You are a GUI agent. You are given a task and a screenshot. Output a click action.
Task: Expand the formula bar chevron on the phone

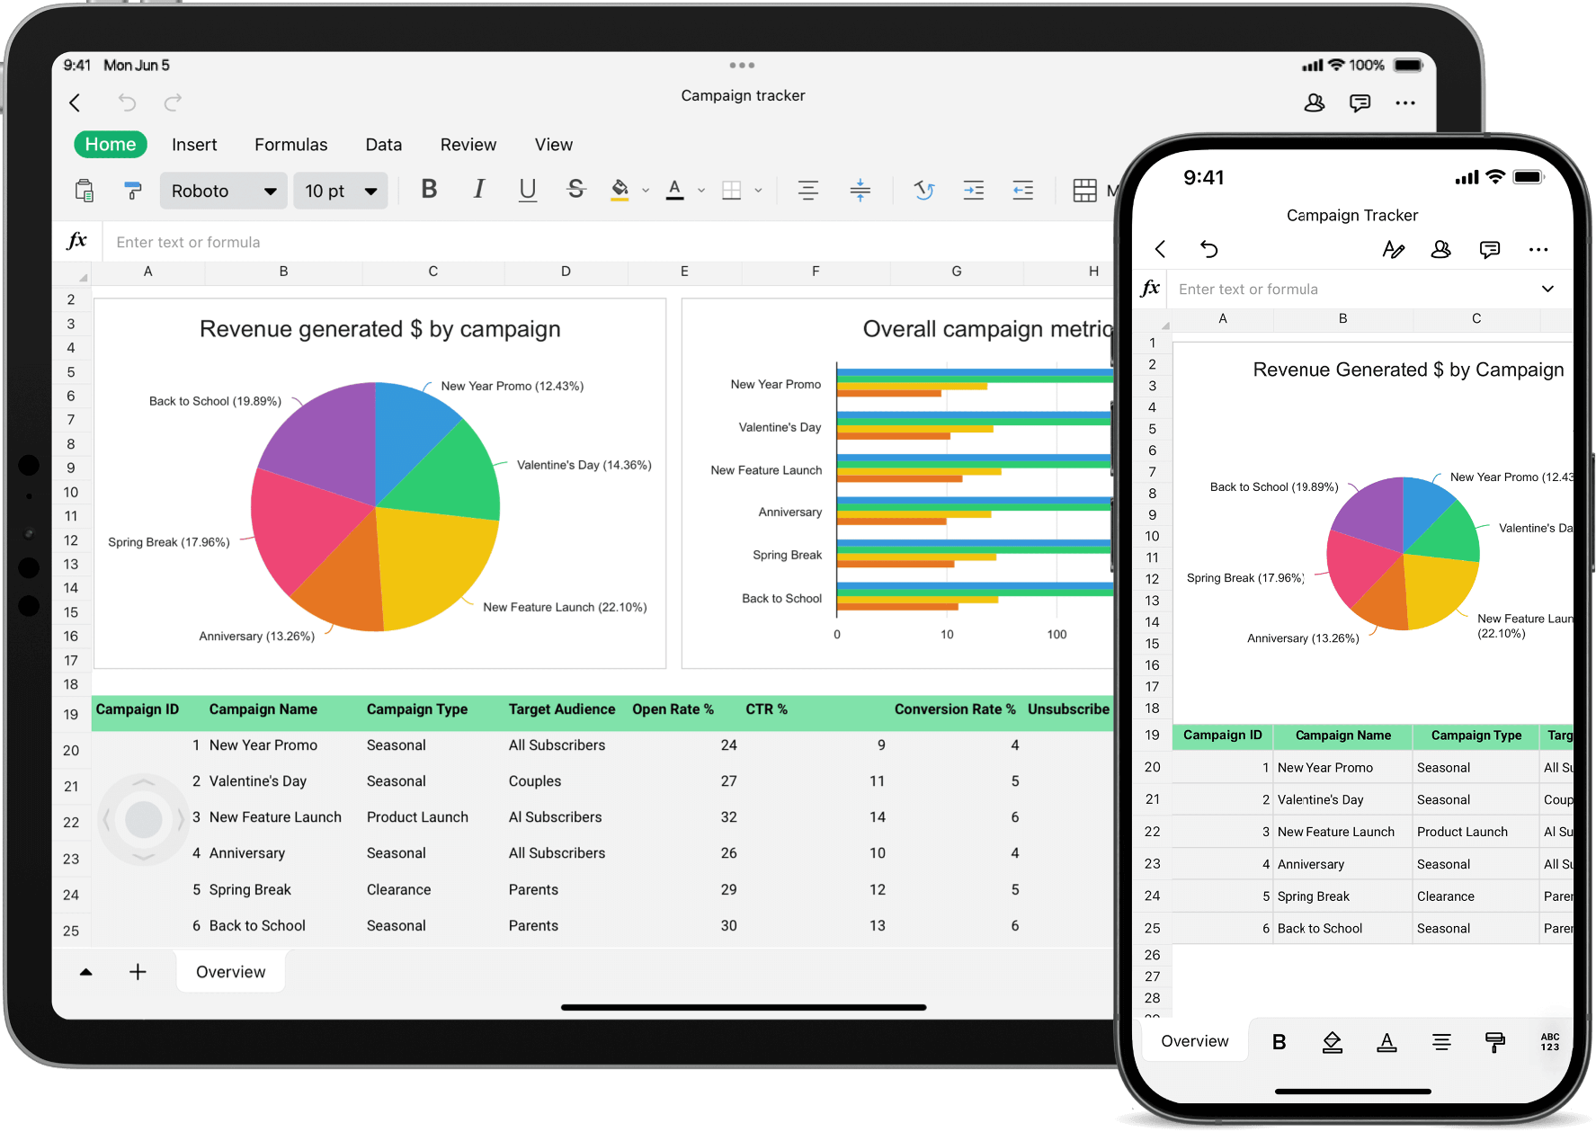pyautogui.click(x=1548, y=289)
